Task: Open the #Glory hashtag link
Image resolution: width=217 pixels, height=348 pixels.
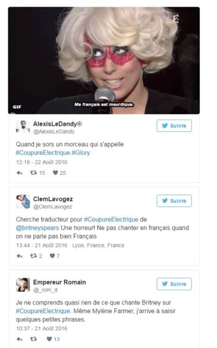Action: tap(81, 153)
